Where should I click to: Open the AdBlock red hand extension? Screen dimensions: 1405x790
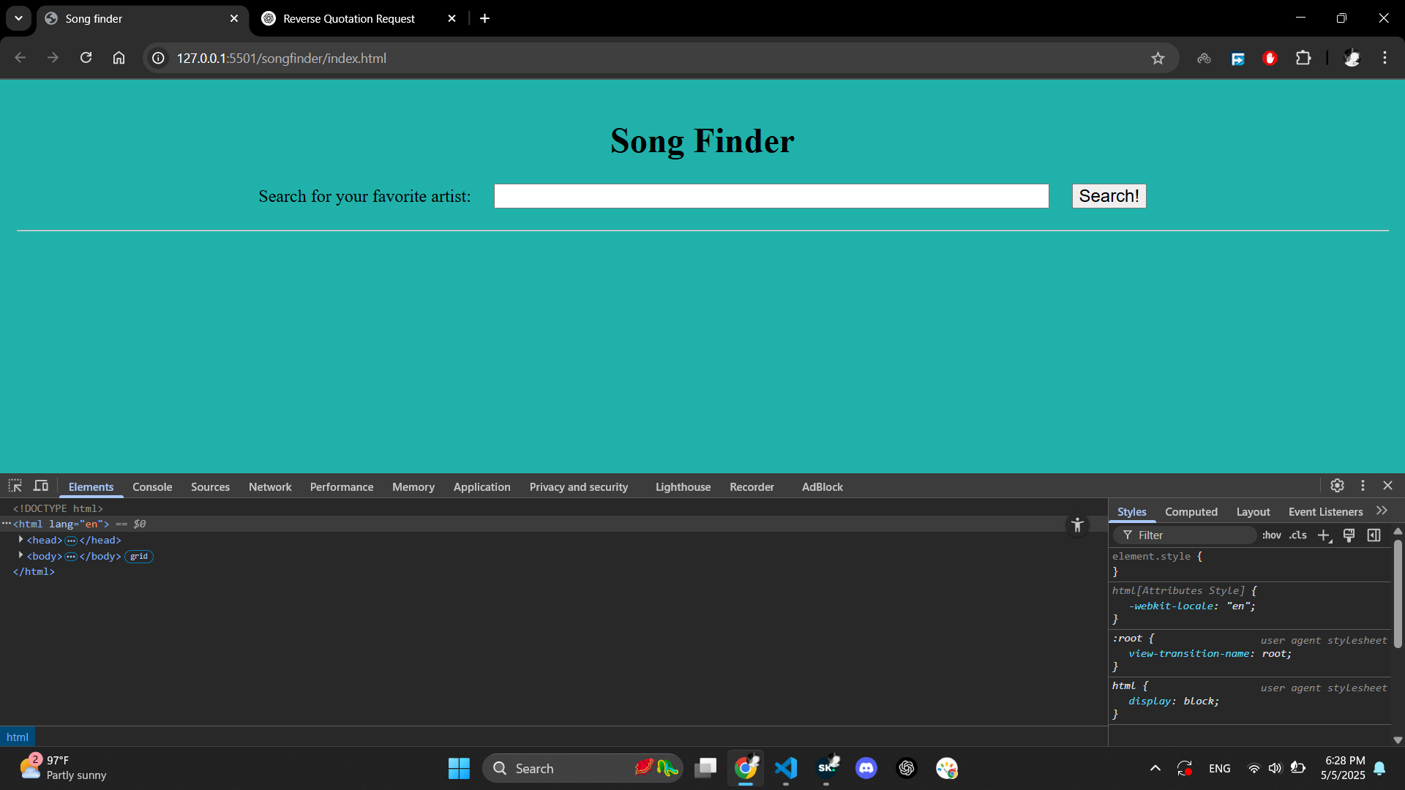[x=1270, y=59]
